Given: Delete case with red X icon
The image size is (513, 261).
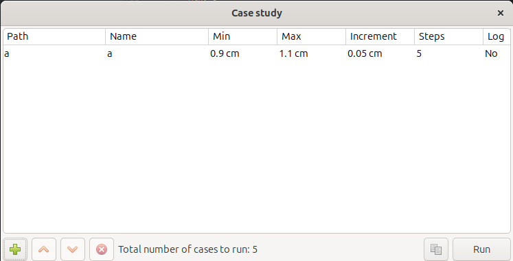Looking at the screenshot, I should pyautogui.click(x=102, y=249).
